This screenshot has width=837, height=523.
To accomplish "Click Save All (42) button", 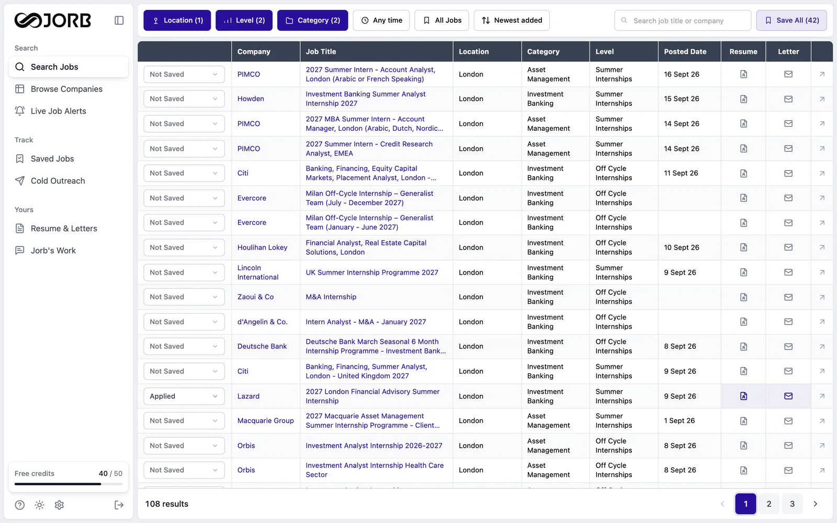I will [791, 20].
